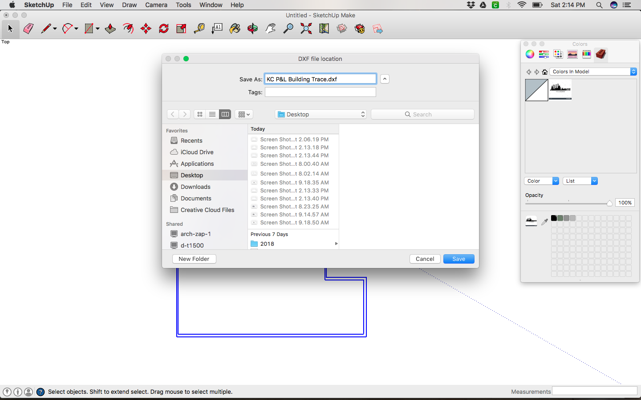
Task: Open Instructor help question-mark icon
Action: [41, 392]
